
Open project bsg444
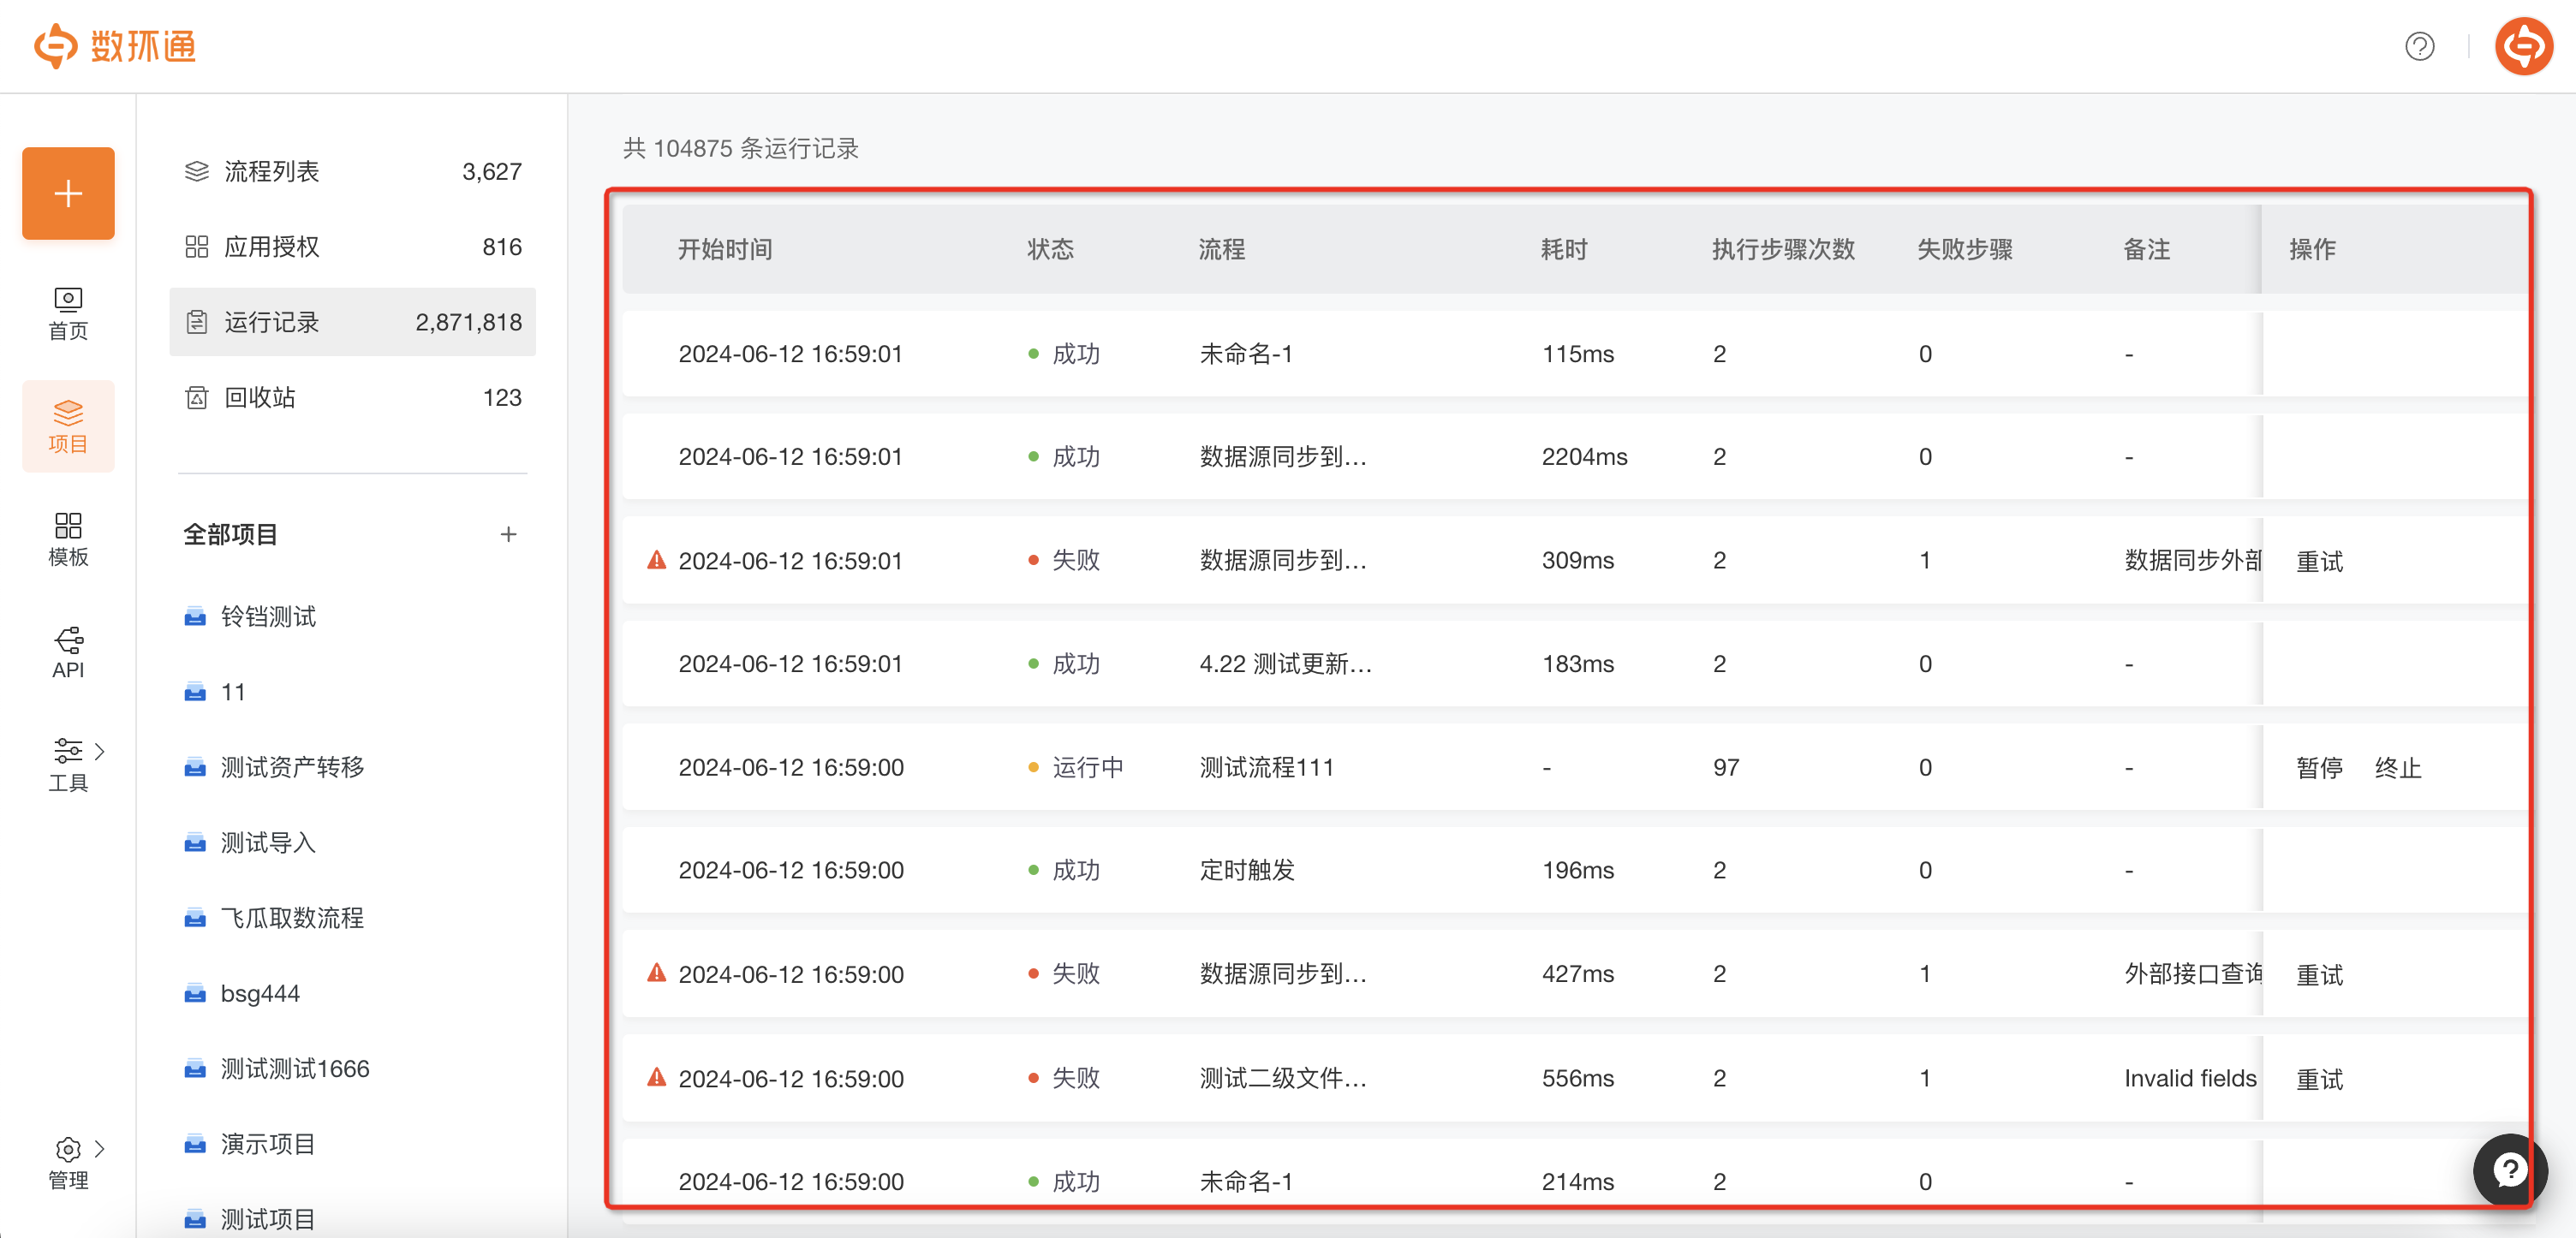coord(241,993)
